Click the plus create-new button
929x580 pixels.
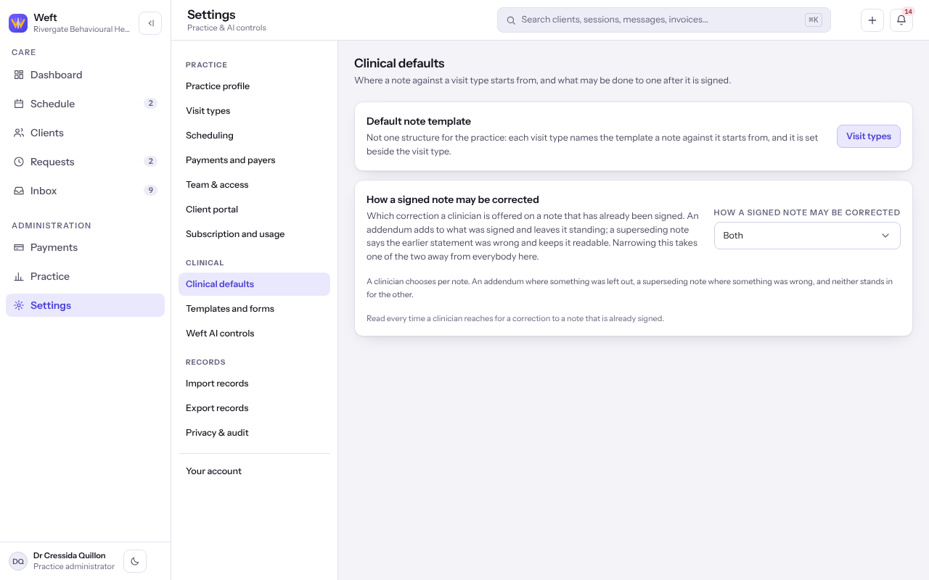[x=872, y=20]
